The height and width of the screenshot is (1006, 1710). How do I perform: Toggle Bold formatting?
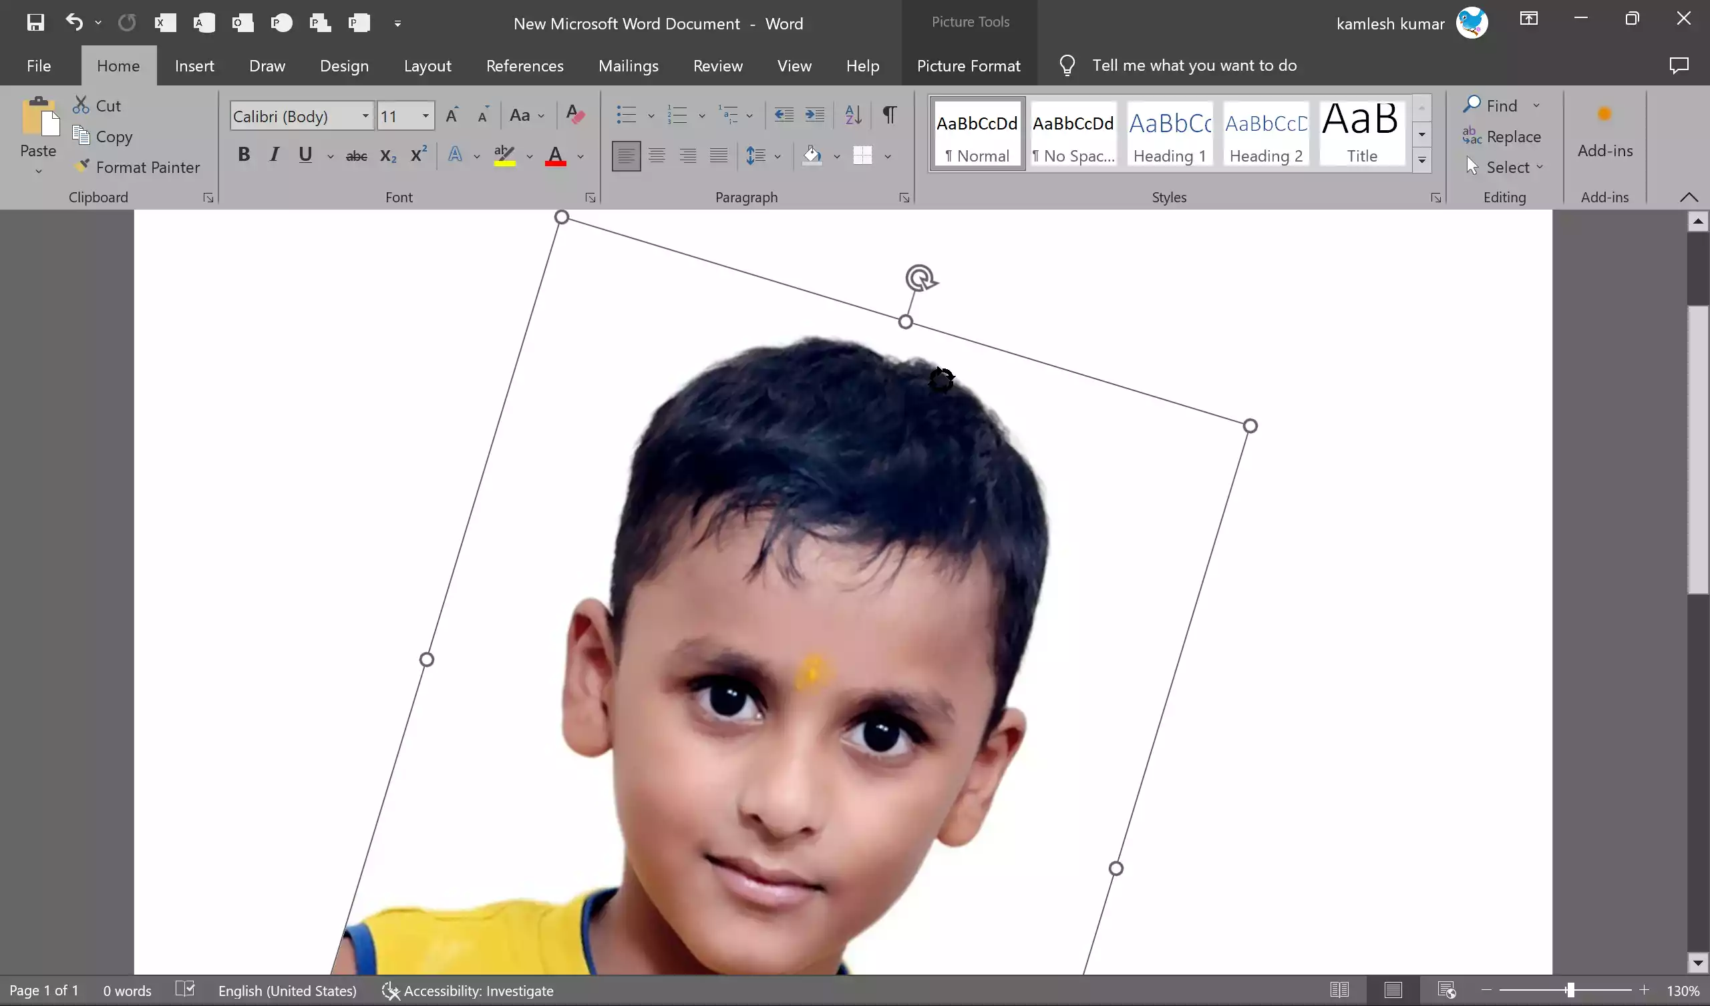pos(244,155)
